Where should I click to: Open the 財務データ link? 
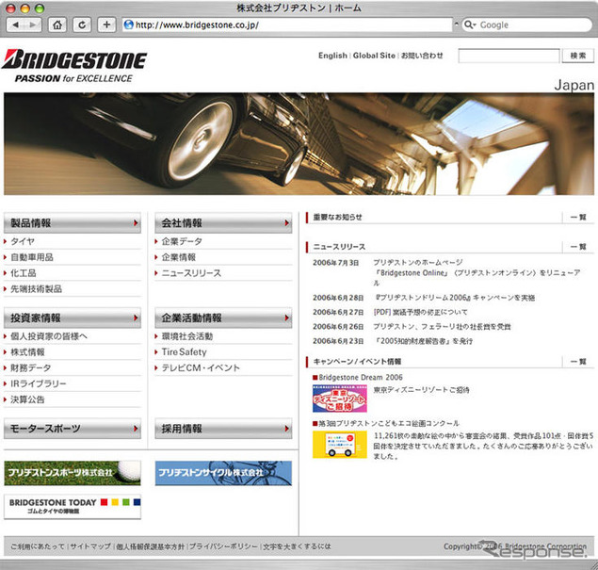point(30,367)
